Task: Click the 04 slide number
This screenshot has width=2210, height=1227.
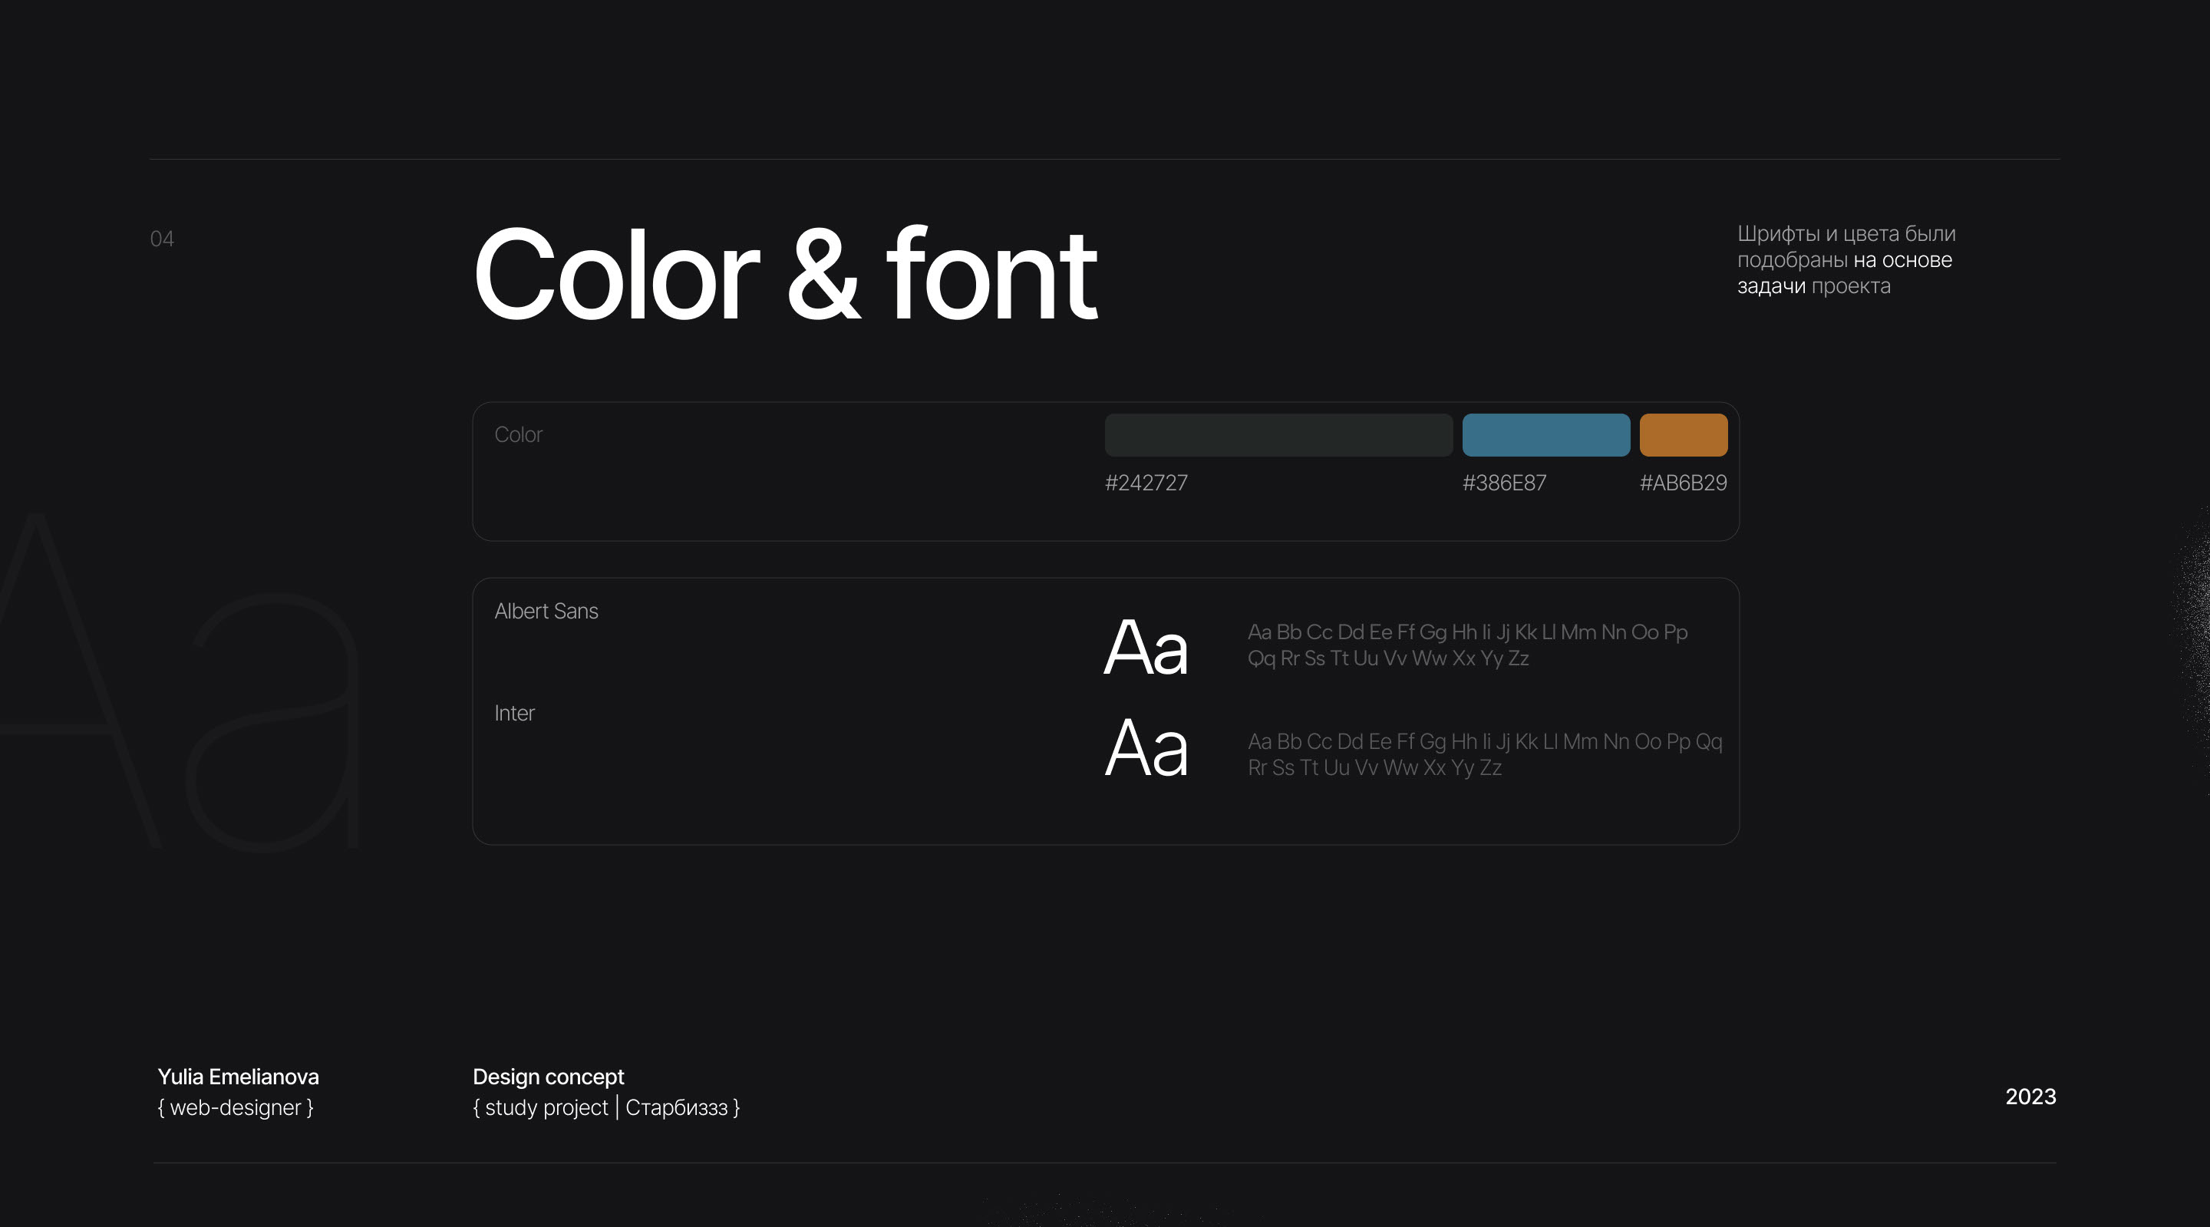Action: 162,239
